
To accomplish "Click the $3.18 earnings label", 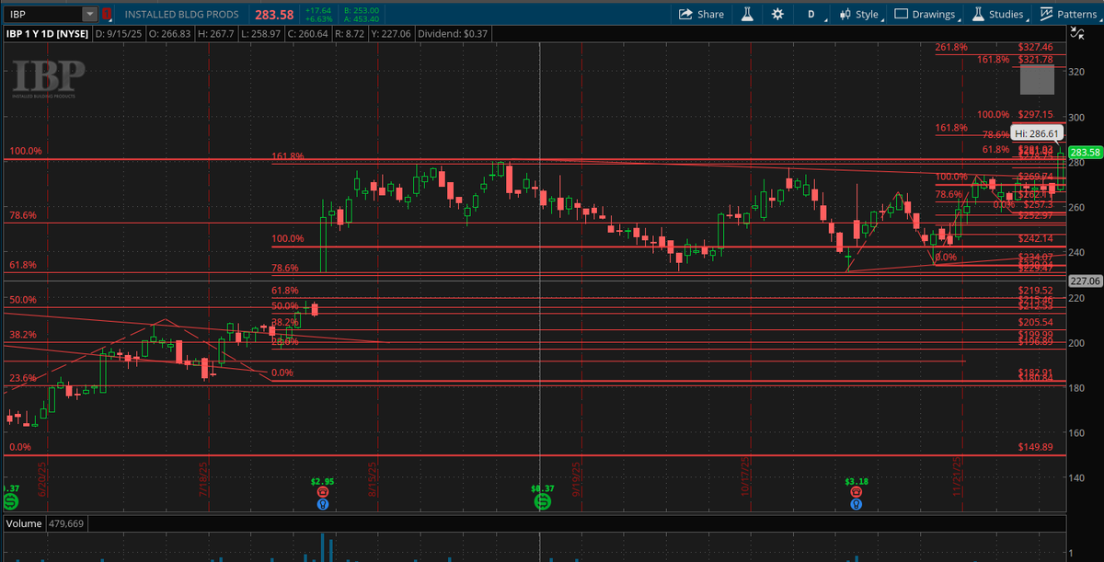I will 856,481.
